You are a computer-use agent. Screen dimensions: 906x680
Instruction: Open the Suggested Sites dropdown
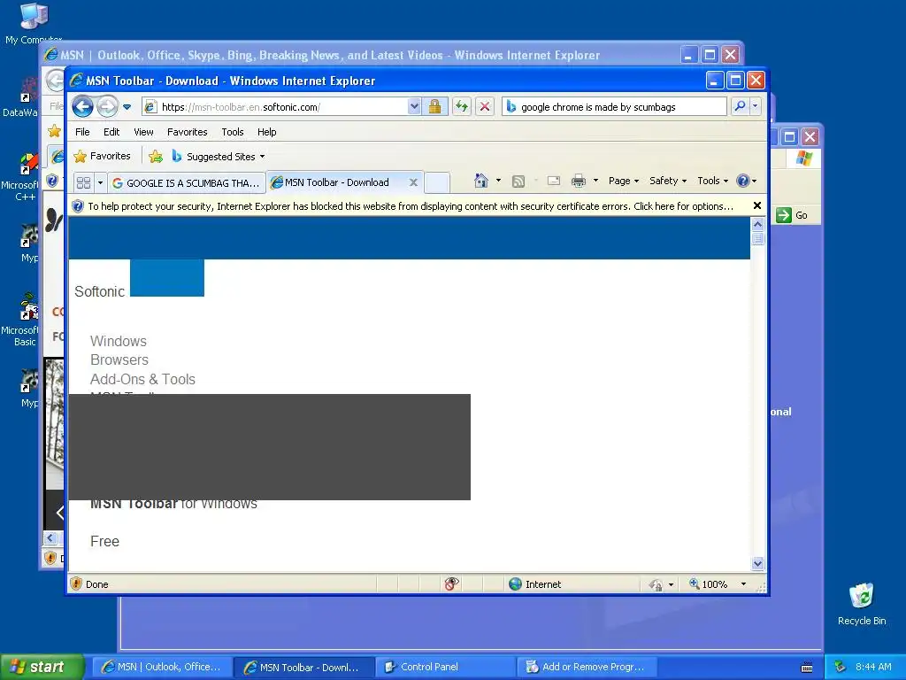tap(219, 156)
